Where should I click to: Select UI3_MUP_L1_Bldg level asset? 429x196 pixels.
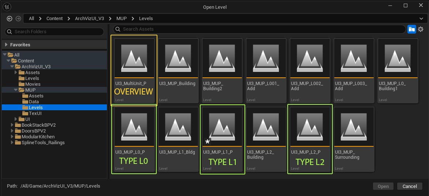pyautogui.click(x=178, y=139)
